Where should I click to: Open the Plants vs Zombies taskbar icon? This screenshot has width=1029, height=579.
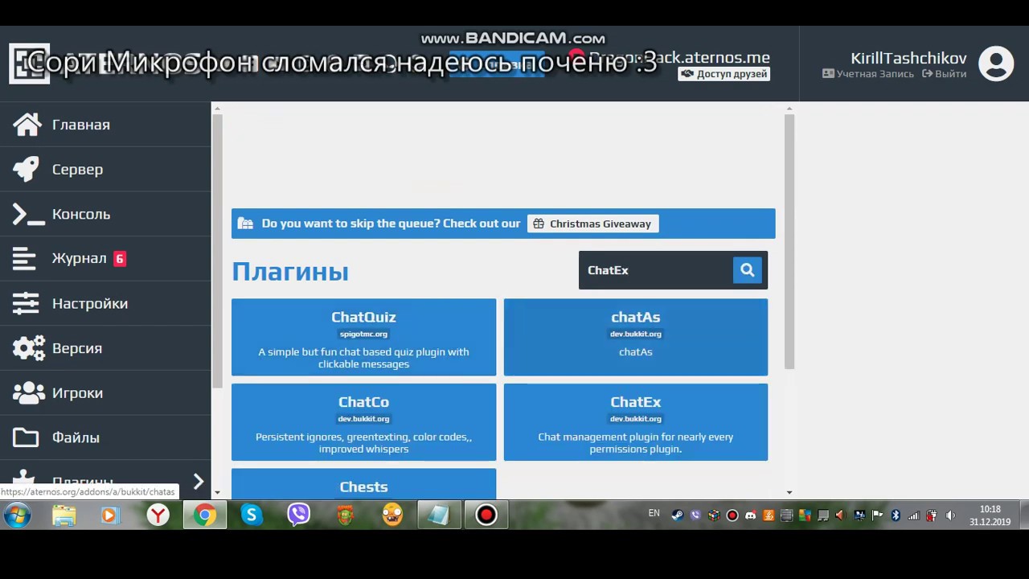[x=392, y=515]
